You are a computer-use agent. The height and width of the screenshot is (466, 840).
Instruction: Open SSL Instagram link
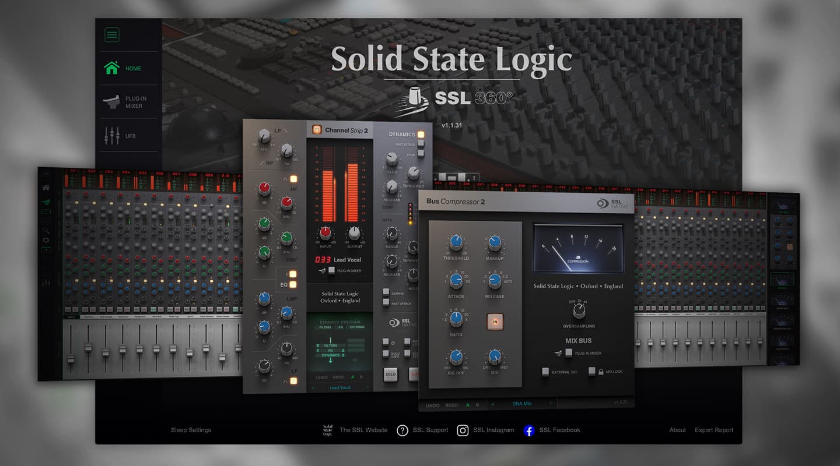[494, 430]
